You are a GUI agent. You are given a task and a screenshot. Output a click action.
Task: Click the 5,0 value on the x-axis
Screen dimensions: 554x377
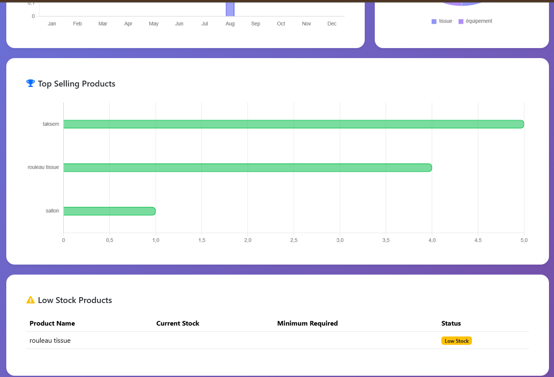pyautogui.click(x=524, y=240)
